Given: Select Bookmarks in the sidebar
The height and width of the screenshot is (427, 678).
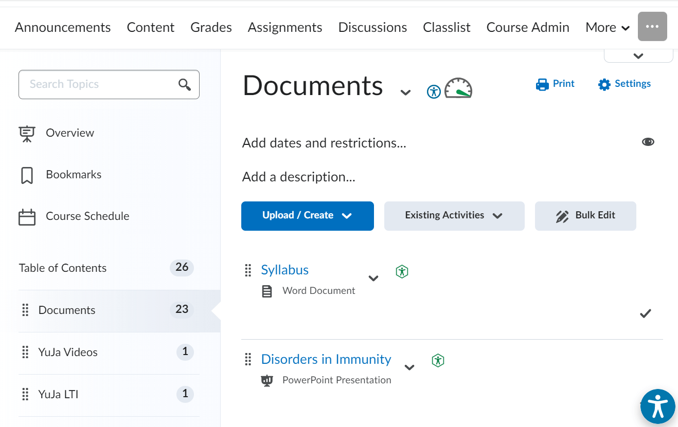Looking at the screenshot, I should point(74,175).
